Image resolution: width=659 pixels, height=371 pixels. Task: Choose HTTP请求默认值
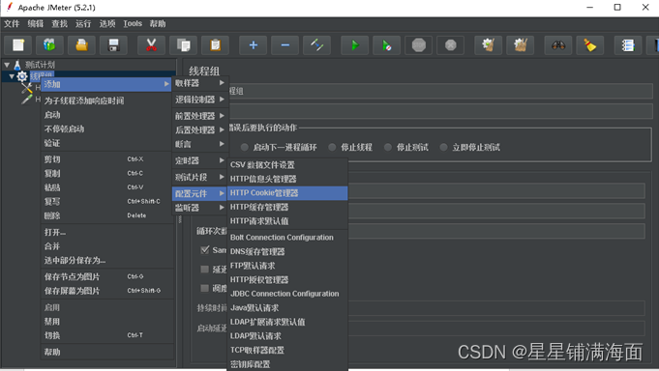tap(287, 221)
